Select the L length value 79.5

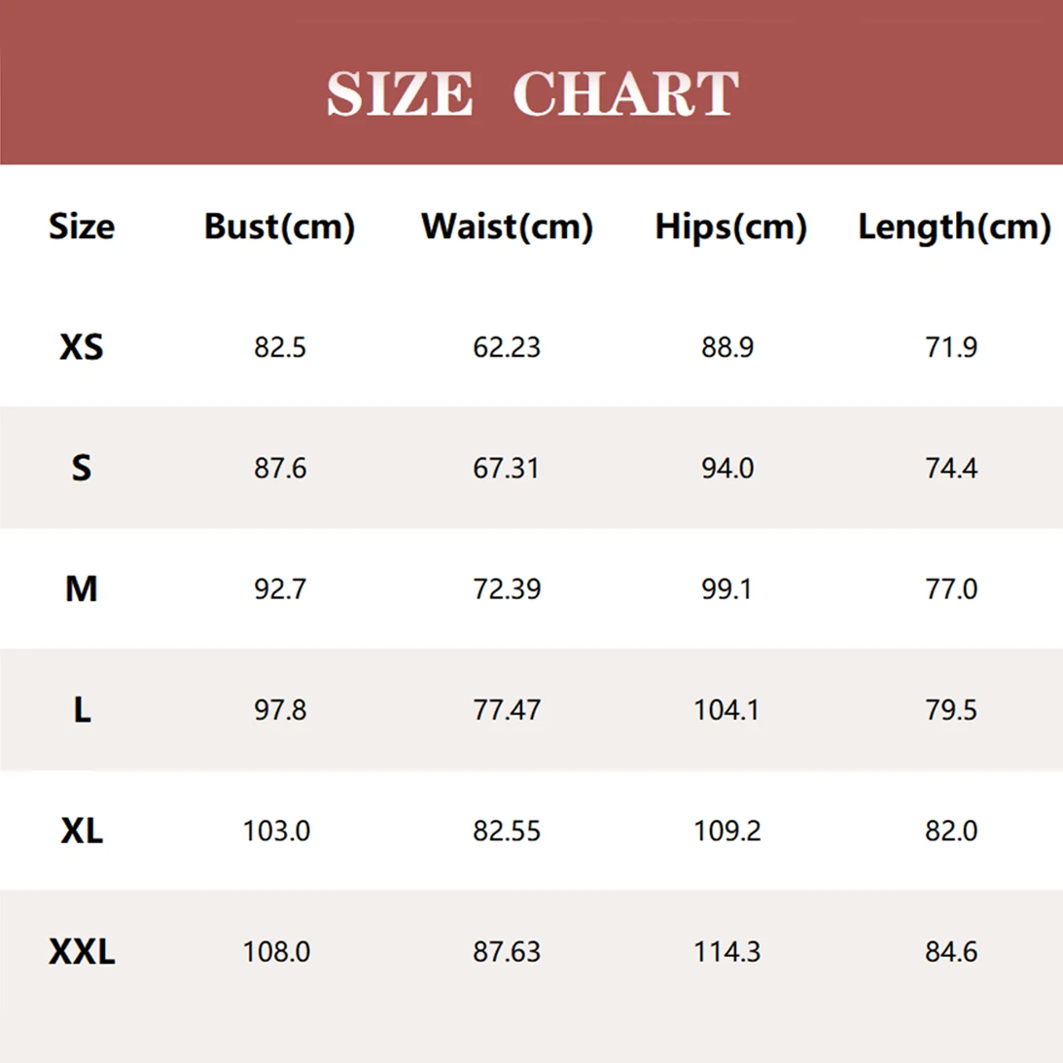coord(951,710)
